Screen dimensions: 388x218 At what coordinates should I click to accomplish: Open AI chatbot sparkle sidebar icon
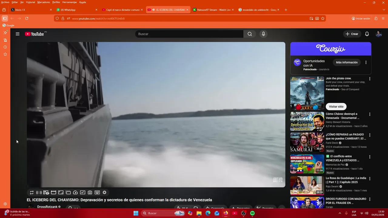pos(5,32)
